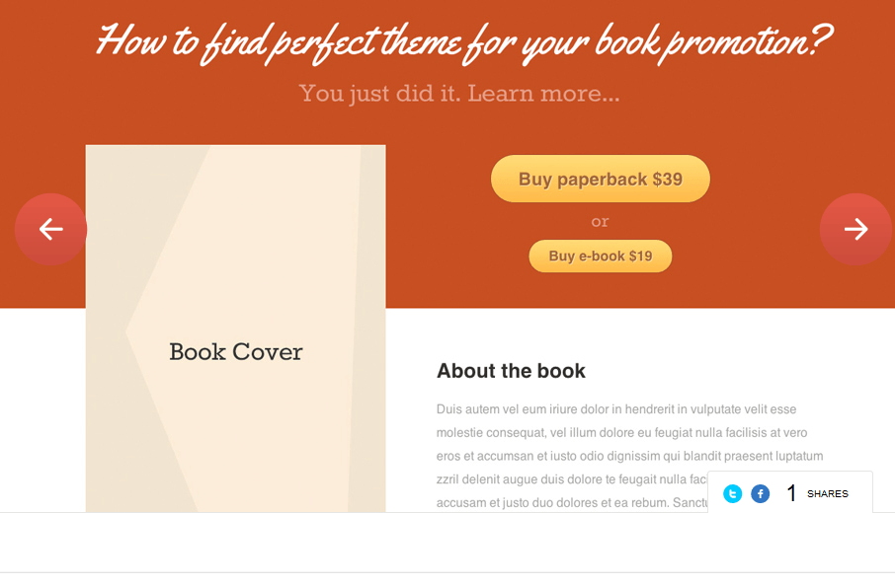
Task: Click the line starting 'zzril delenit augue'
Action: [572, 479]
